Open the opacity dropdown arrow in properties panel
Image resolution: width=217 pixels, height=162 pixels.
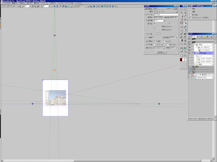[164, 21]
